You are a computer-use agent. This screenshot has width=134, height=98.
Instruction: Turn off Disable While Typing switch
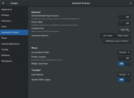tap(125, 80)
